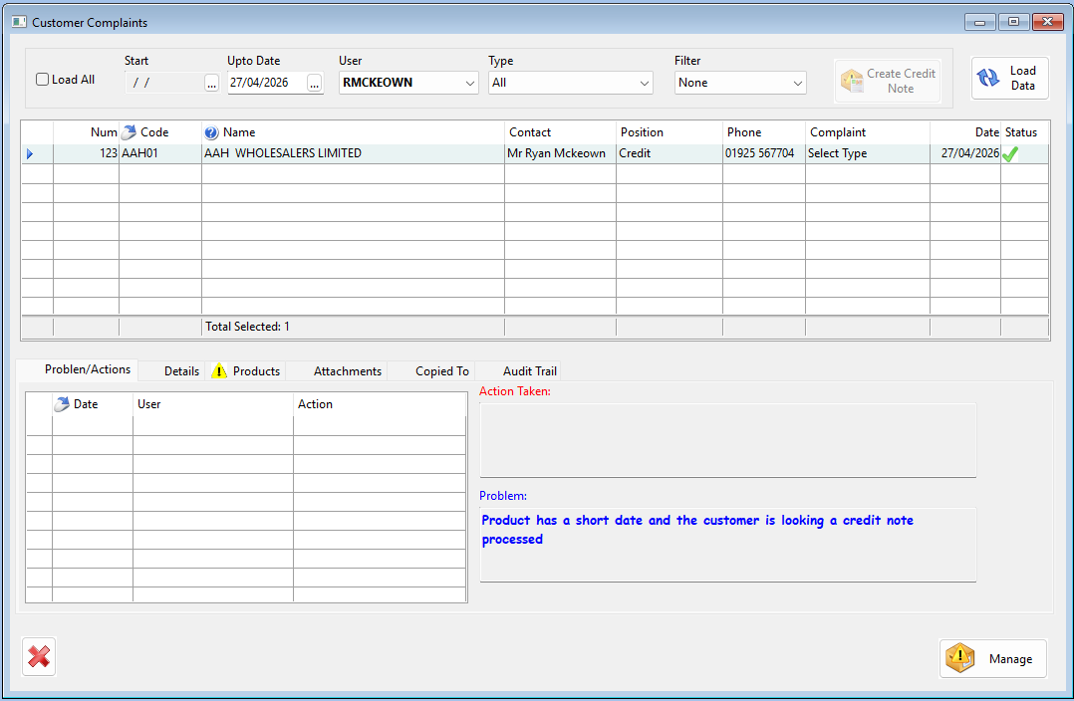Go to the Audit Trail tab
The width and height of the screenshot is (1074, 701).
(530, 371)
